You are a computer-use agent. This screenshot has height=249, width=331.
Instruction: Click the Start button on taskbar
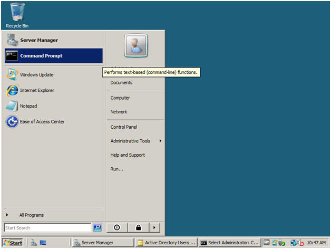13,243
